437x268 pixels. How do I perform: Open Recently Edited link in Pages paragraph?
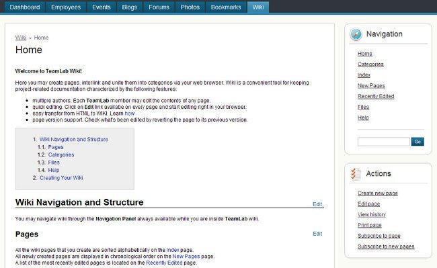[x=164, y=263]
